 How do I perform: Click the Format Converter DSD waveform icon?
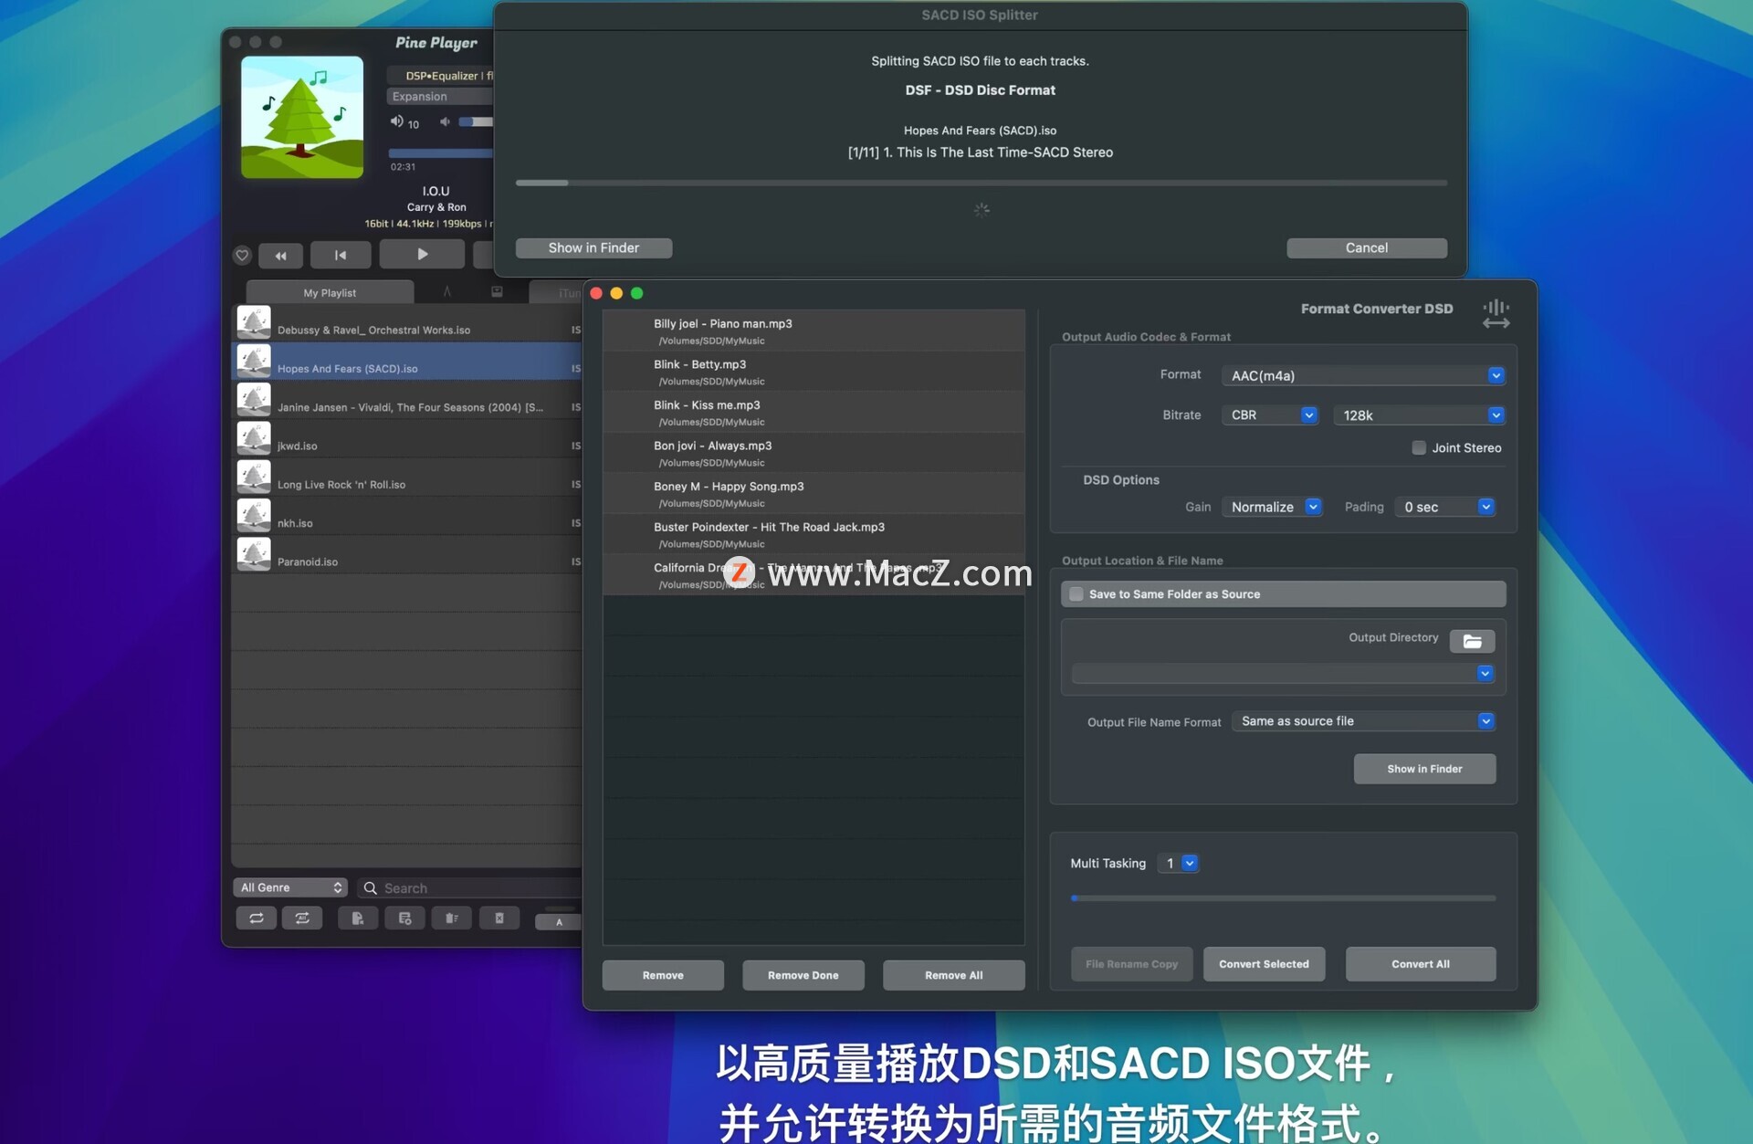tap(1496, 314)
